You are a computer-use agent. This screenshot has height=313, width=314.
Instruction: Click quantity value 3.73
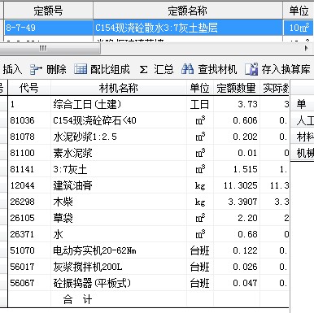(247, 104)
